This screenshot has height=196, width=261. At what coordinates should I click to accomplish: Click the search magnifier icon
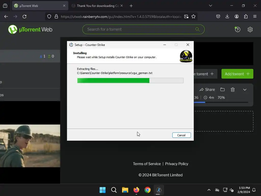coord(198,29)
